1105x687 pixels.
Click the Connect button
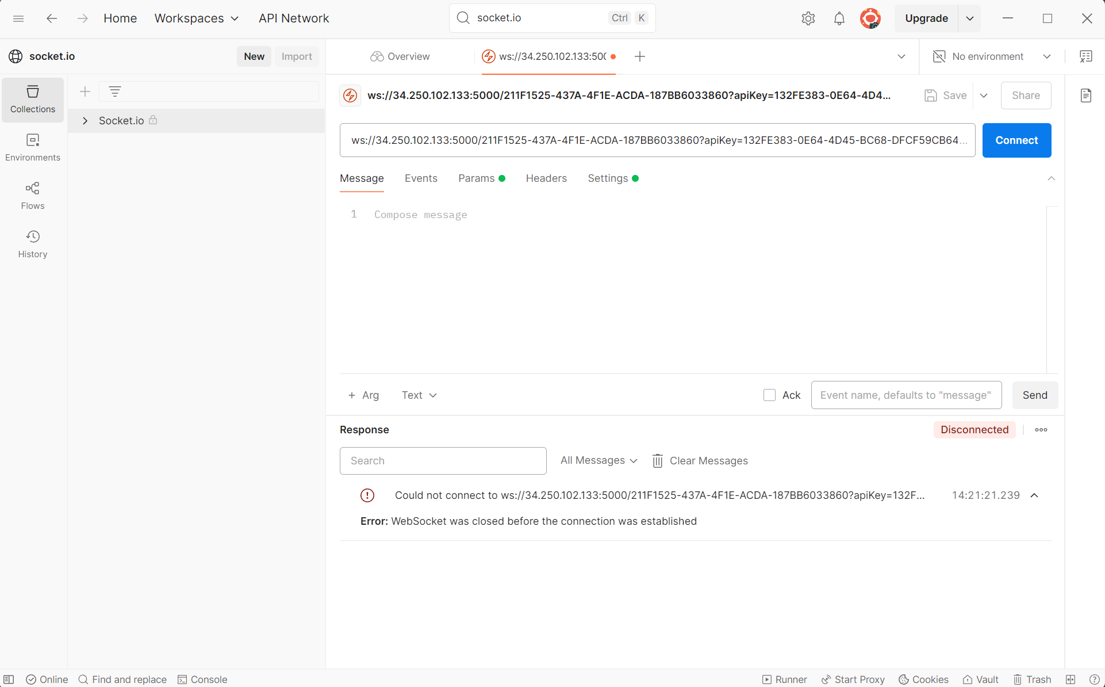pyautogui.click(x=1016, y=140)
